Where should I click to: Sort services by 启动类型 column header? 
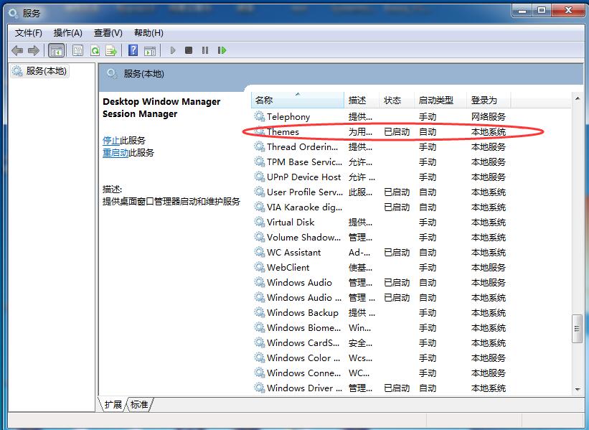(436, 101)
